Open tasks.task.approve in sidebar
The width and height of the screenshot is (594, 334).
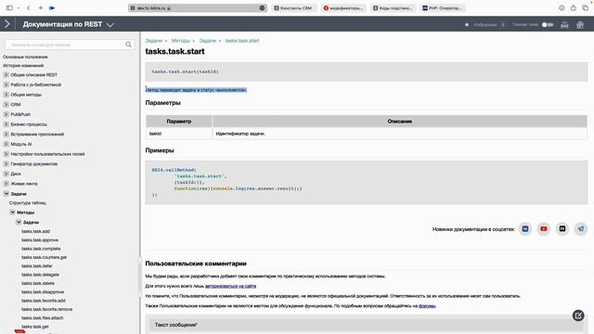(x=40, y=240)
